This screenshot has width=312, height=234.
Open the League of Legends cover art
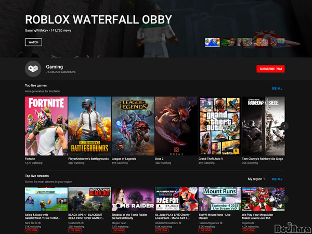point(133,126)
